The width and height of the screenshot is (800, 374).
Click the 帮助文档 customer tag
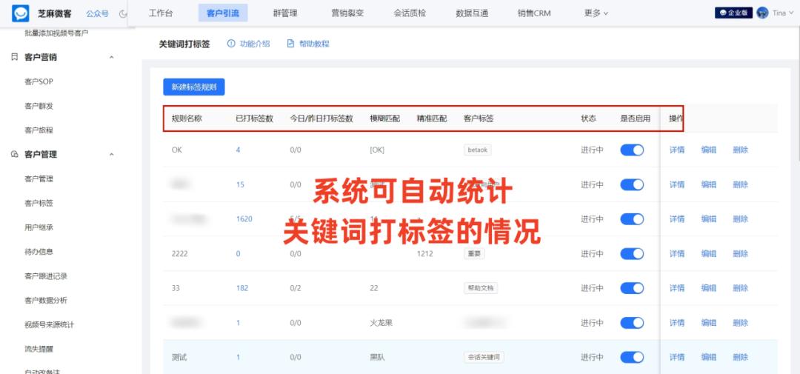coord(481,288)
